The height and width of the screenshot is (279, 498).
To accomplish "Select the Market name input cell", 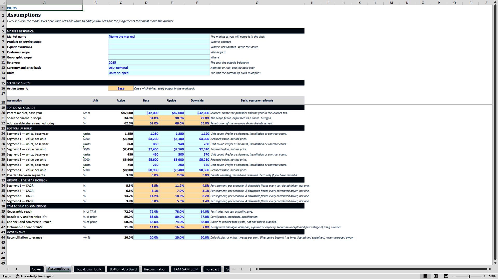I will 159,37.
